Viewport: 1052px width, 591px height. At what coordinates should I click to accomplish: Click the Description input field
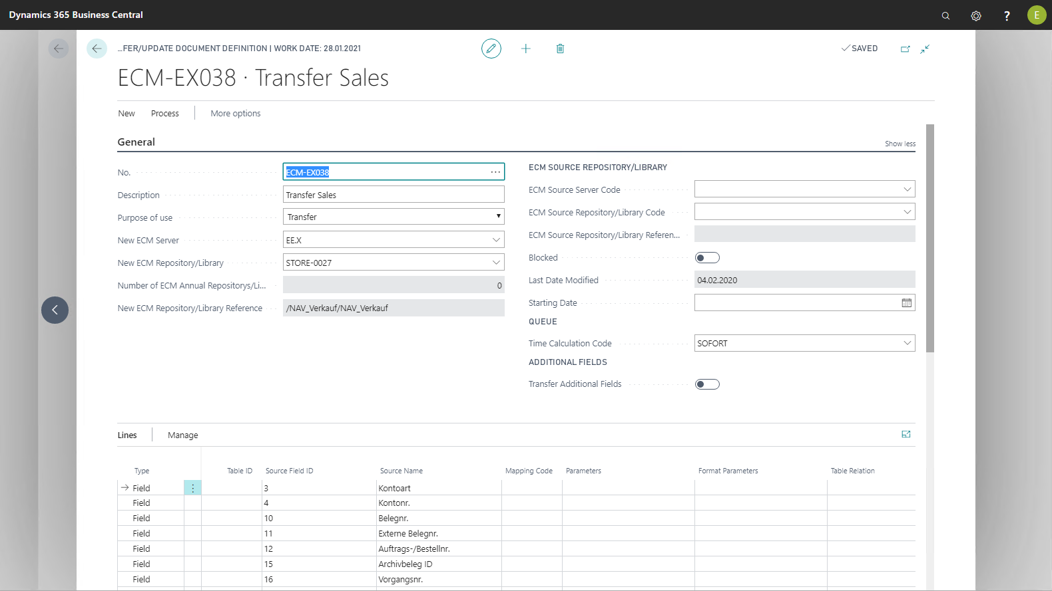click(x=393, y=195)
